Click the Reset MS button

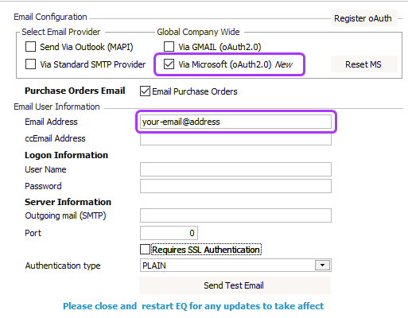[364, 64]
